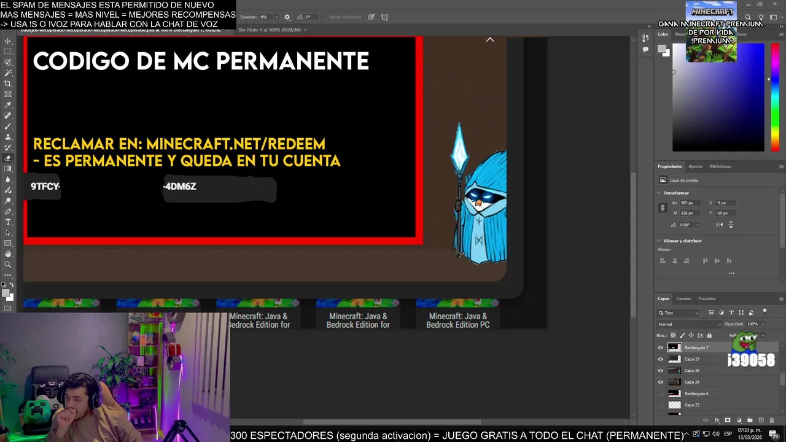This screenshot has width=786, height=442.
Task: Hide the Capa 27 layer
Action: pos(661,359)
